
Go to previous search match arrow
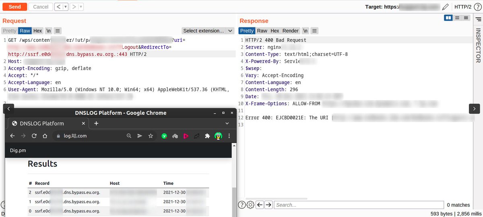260,205
